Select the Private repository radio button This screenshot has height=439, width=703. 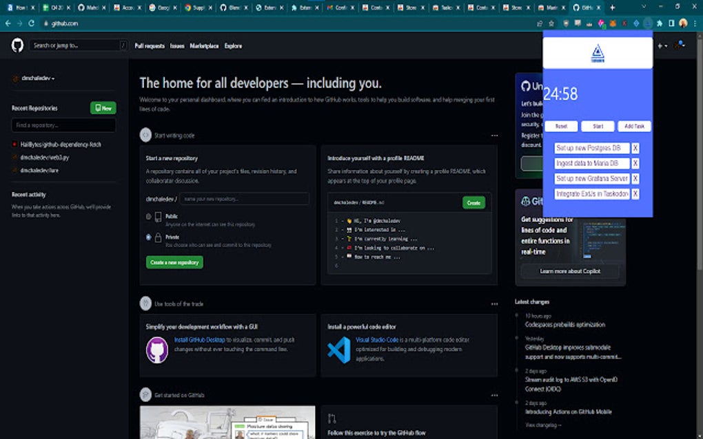147,237
